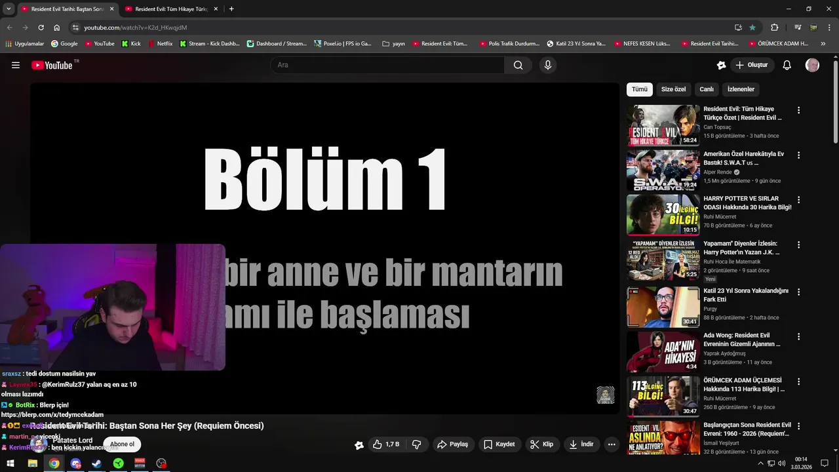Click Oluştur create button
This screenshot has height=472, width=839.
click(752, 65)
